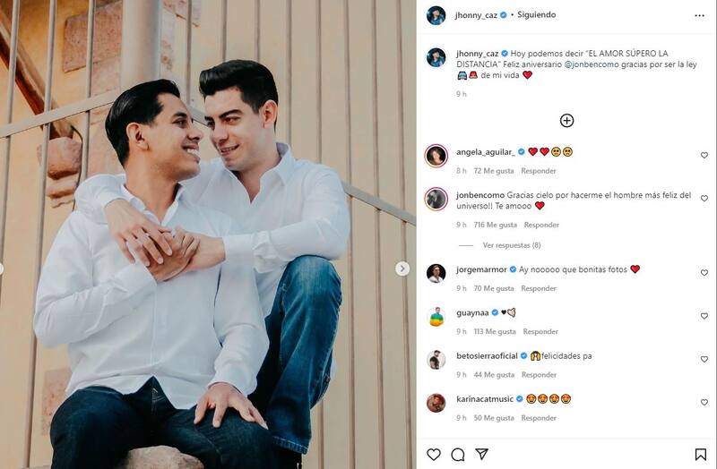Expand Ver respuestas (8)
The height and width of the screenshot is (469, 717).
[512, 245]
